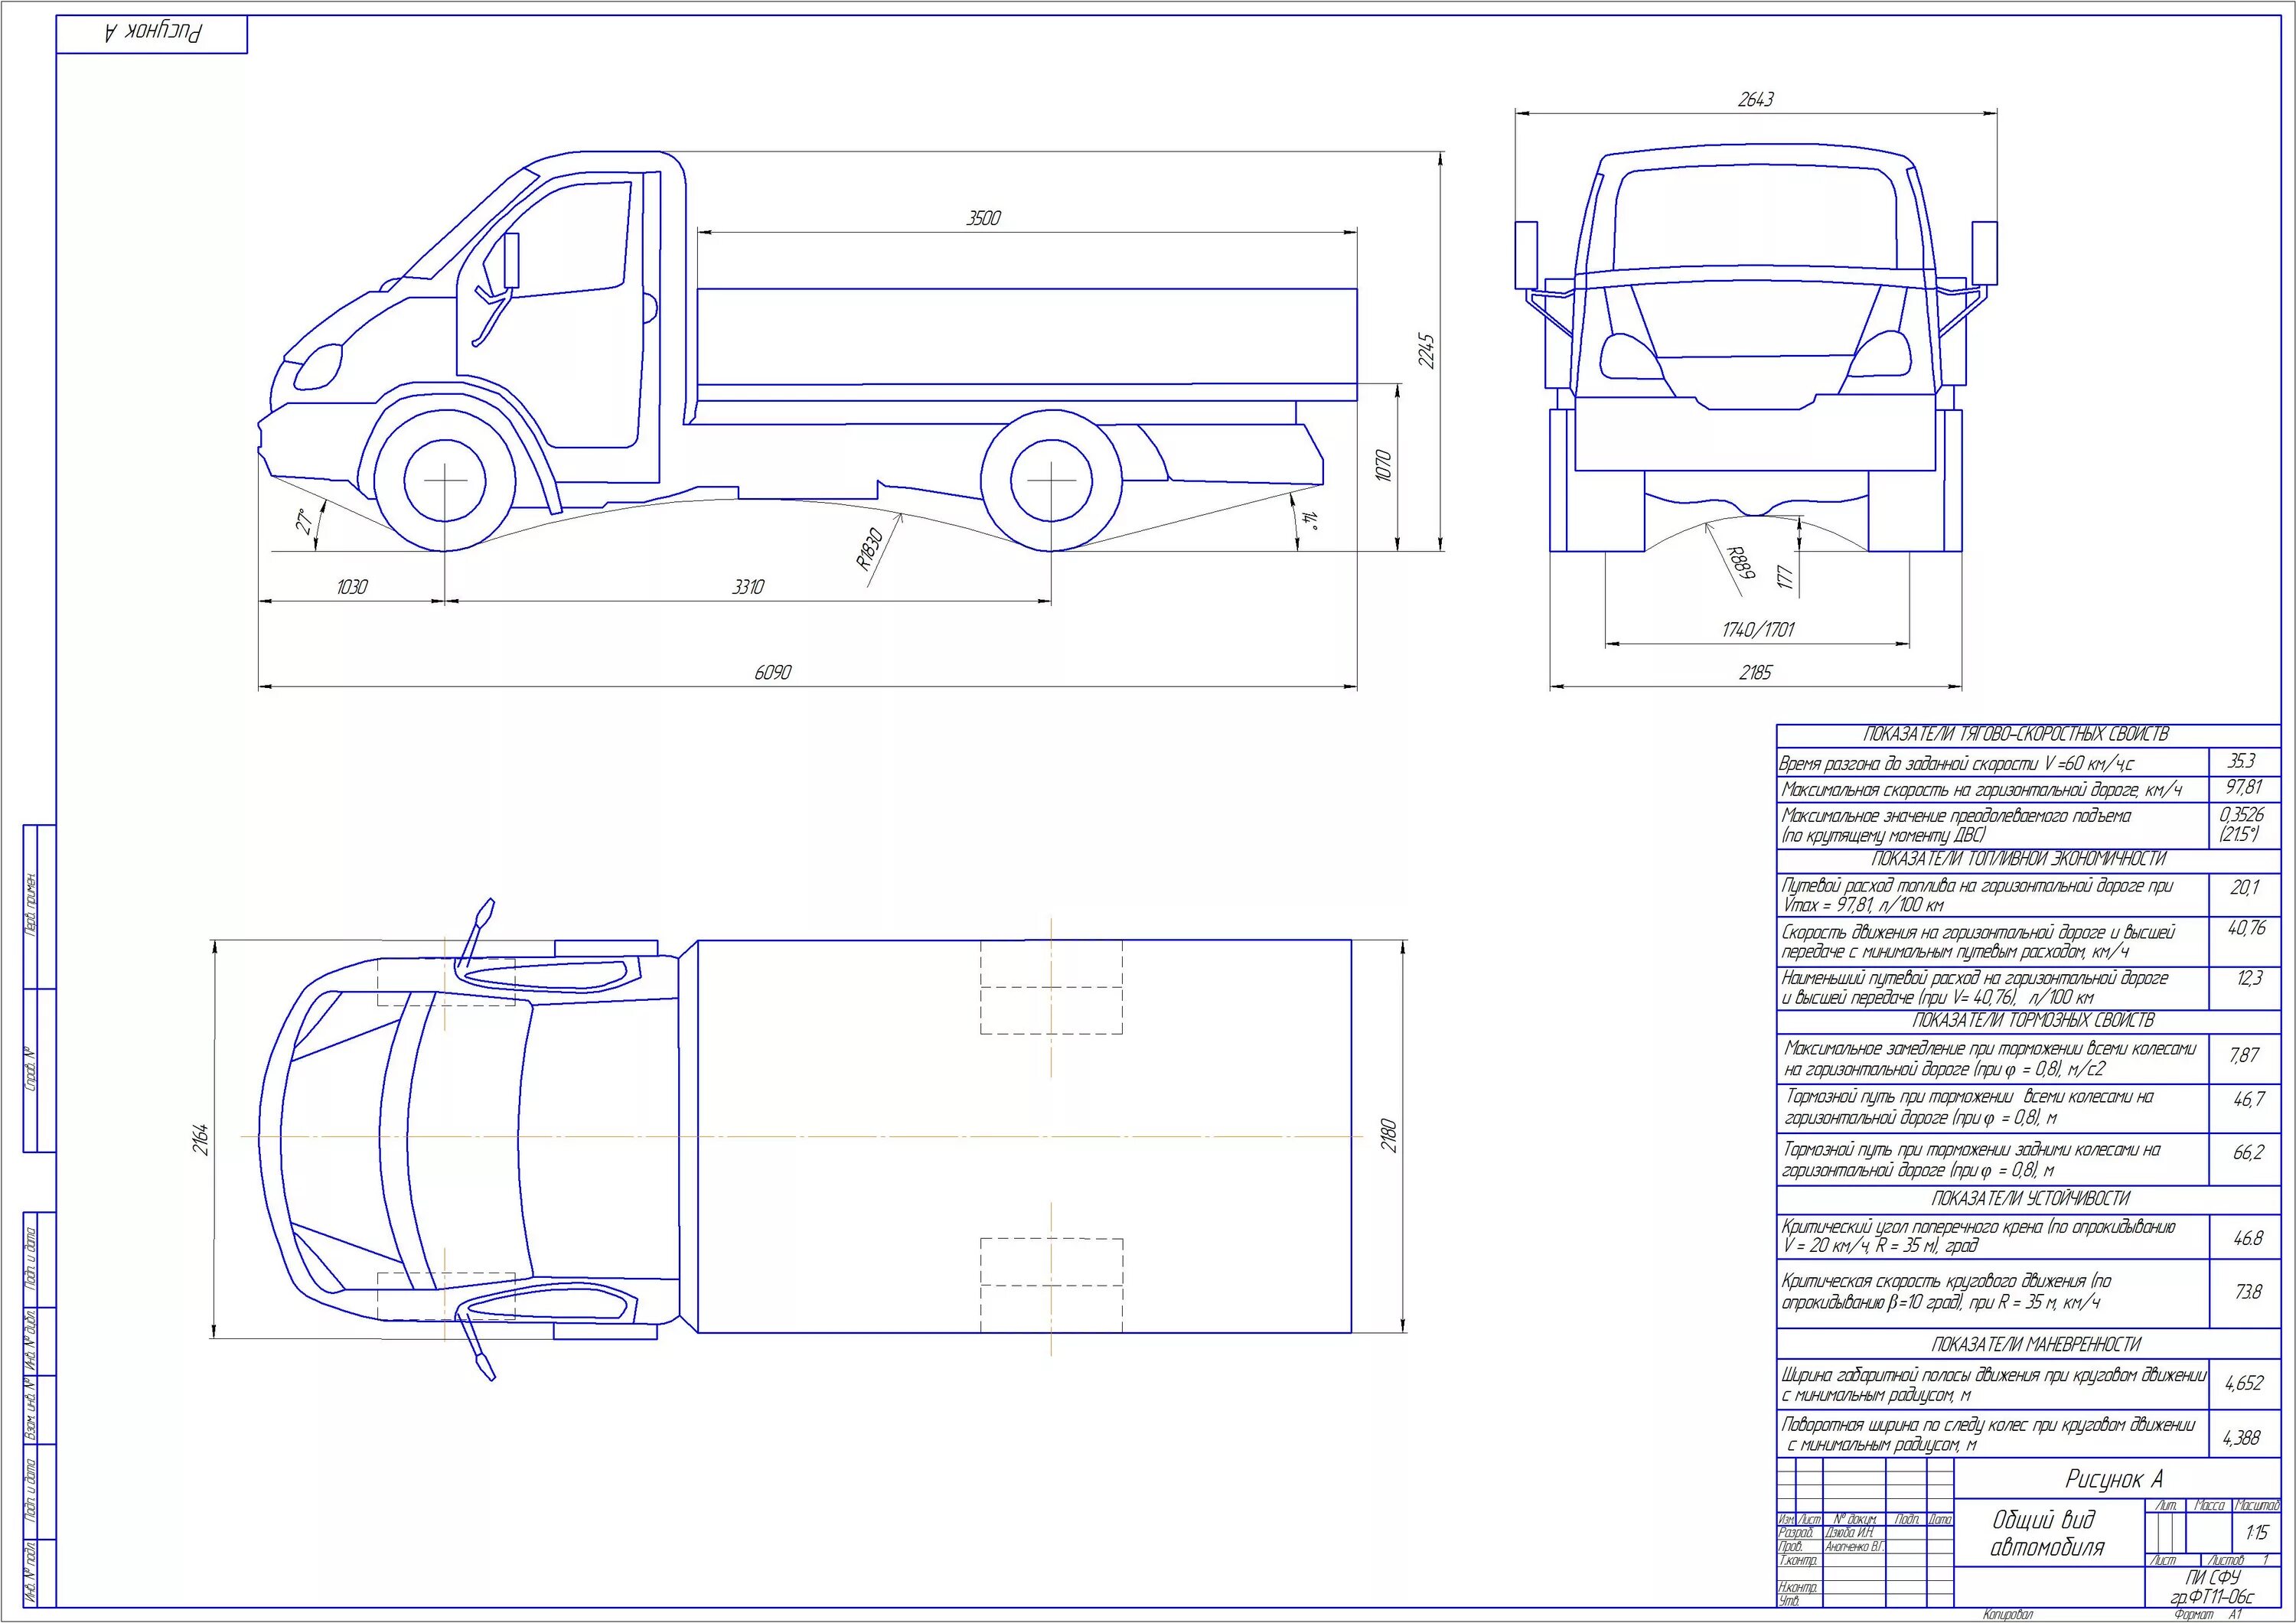Image resolution: width=2296 pixels, height=1623 pixels.
Task: Select the 'Формат А1' label
Action: click(x=2208, y=1614)
